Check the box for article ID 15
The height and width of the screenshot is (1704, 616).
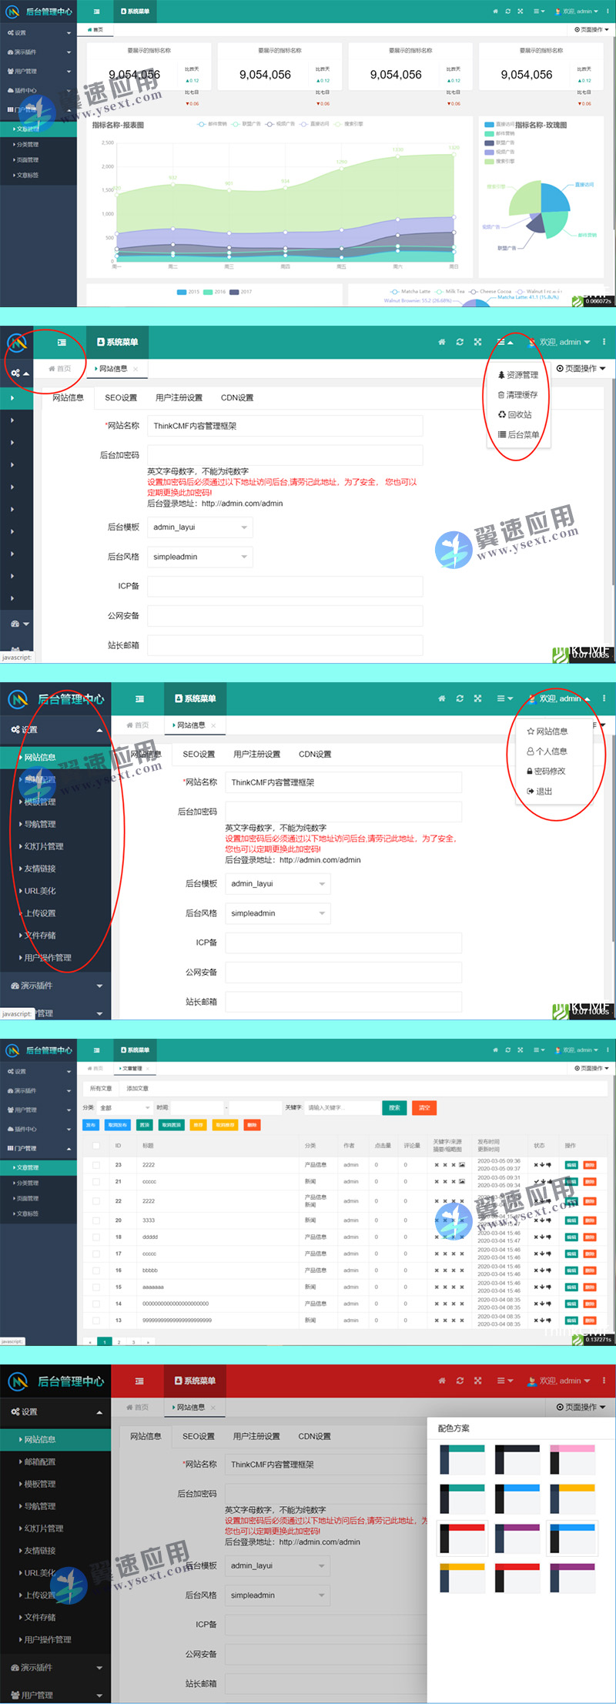point(96,1287)
